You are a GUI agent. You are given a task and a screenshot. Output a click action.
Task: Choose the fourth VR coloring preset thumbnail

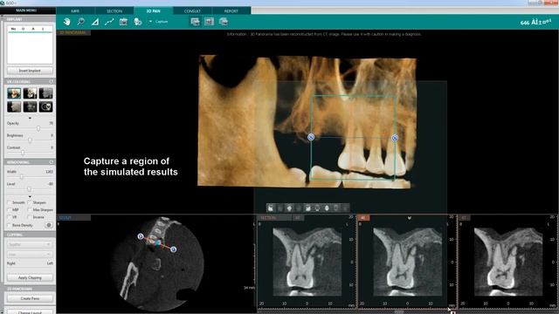tap(14, 106)
